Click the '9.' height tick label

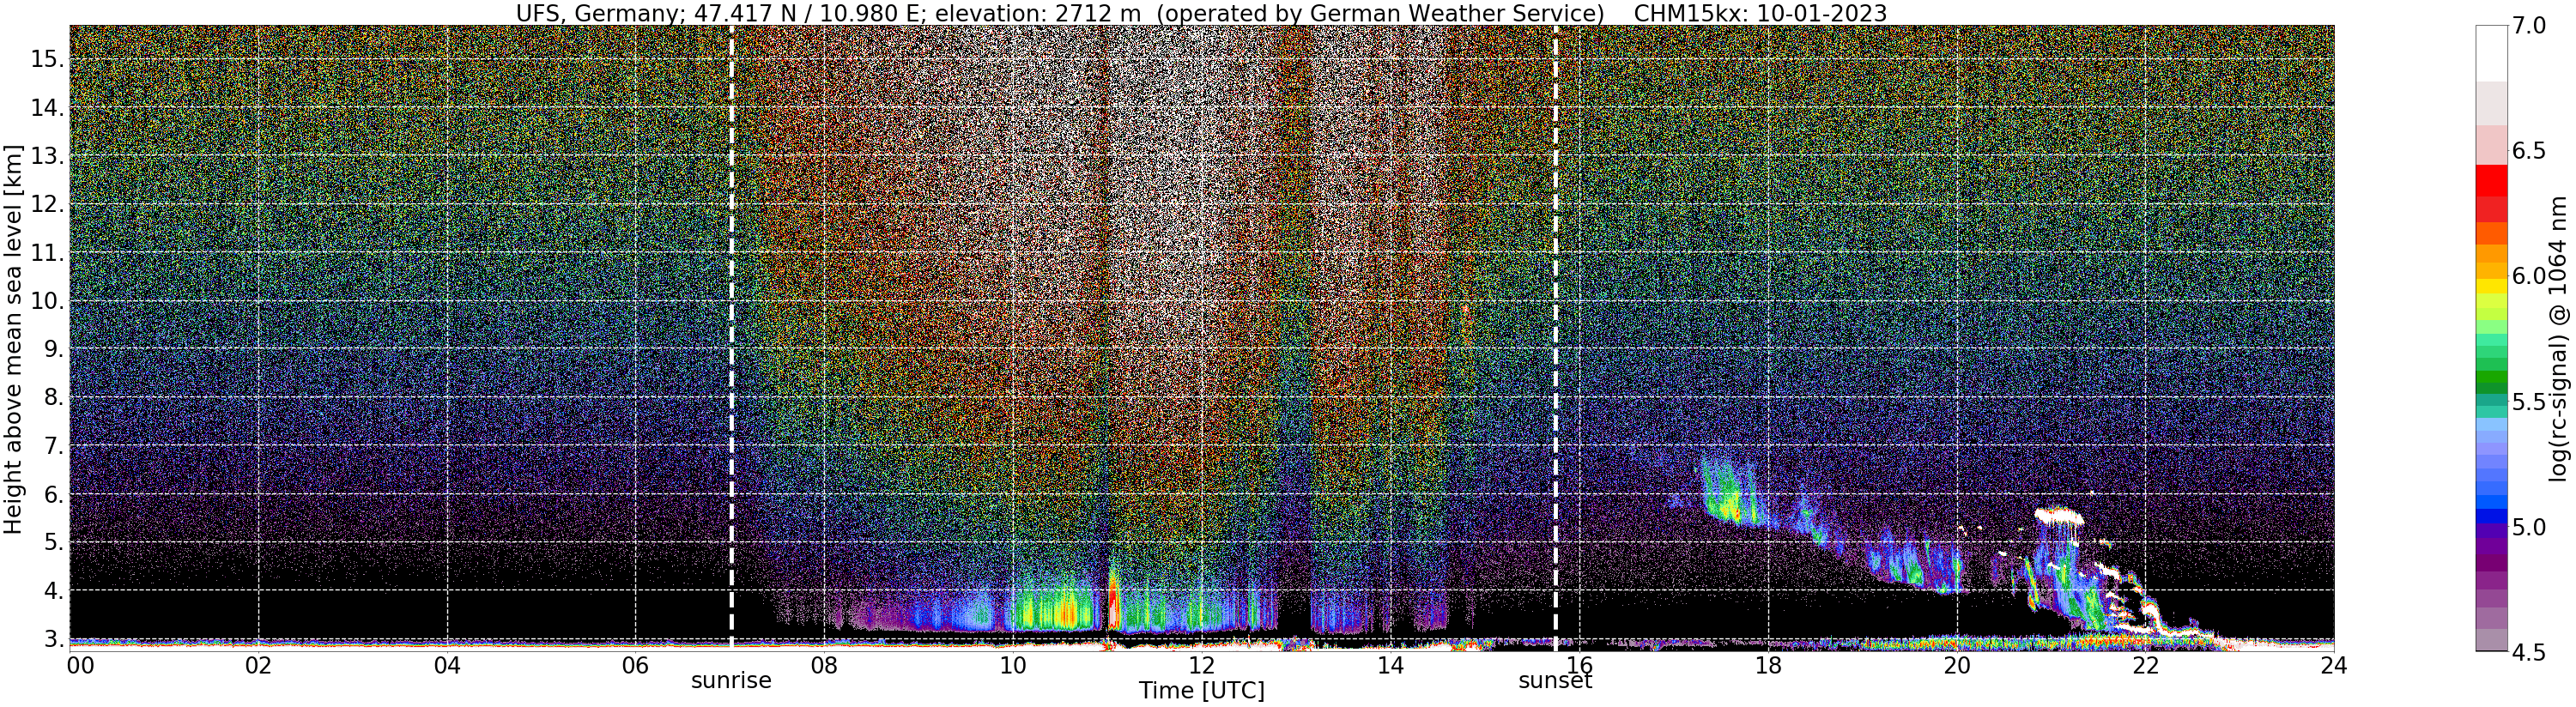click(x=52, y=349)
